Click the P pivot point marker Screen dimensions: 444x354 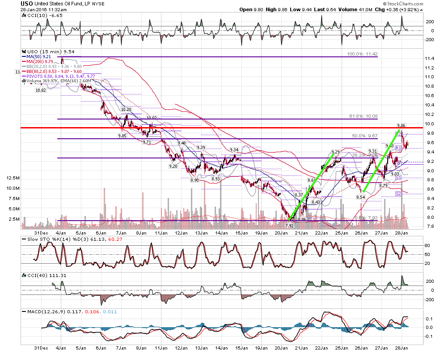pyautogui.click(x=398, y=164)
